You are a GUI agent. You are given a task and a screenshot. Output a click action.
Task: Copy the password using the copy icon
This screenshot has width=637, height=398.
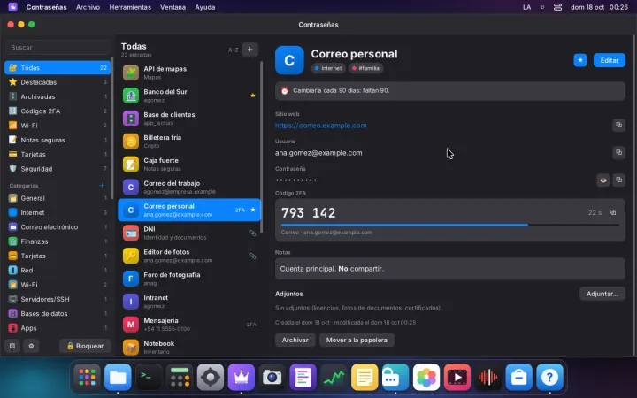(618, 180)
